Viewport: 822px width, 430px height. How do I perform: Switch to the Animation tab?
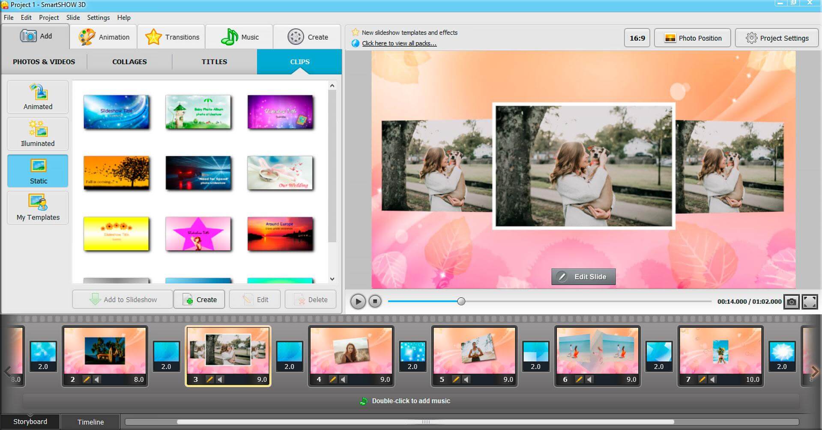104,37
